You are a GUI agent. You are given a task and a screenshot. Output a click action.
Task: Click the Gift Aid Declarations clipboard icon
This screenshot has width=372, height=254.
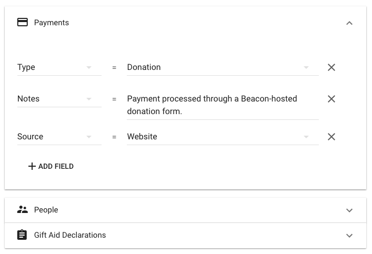click(22, 235)
